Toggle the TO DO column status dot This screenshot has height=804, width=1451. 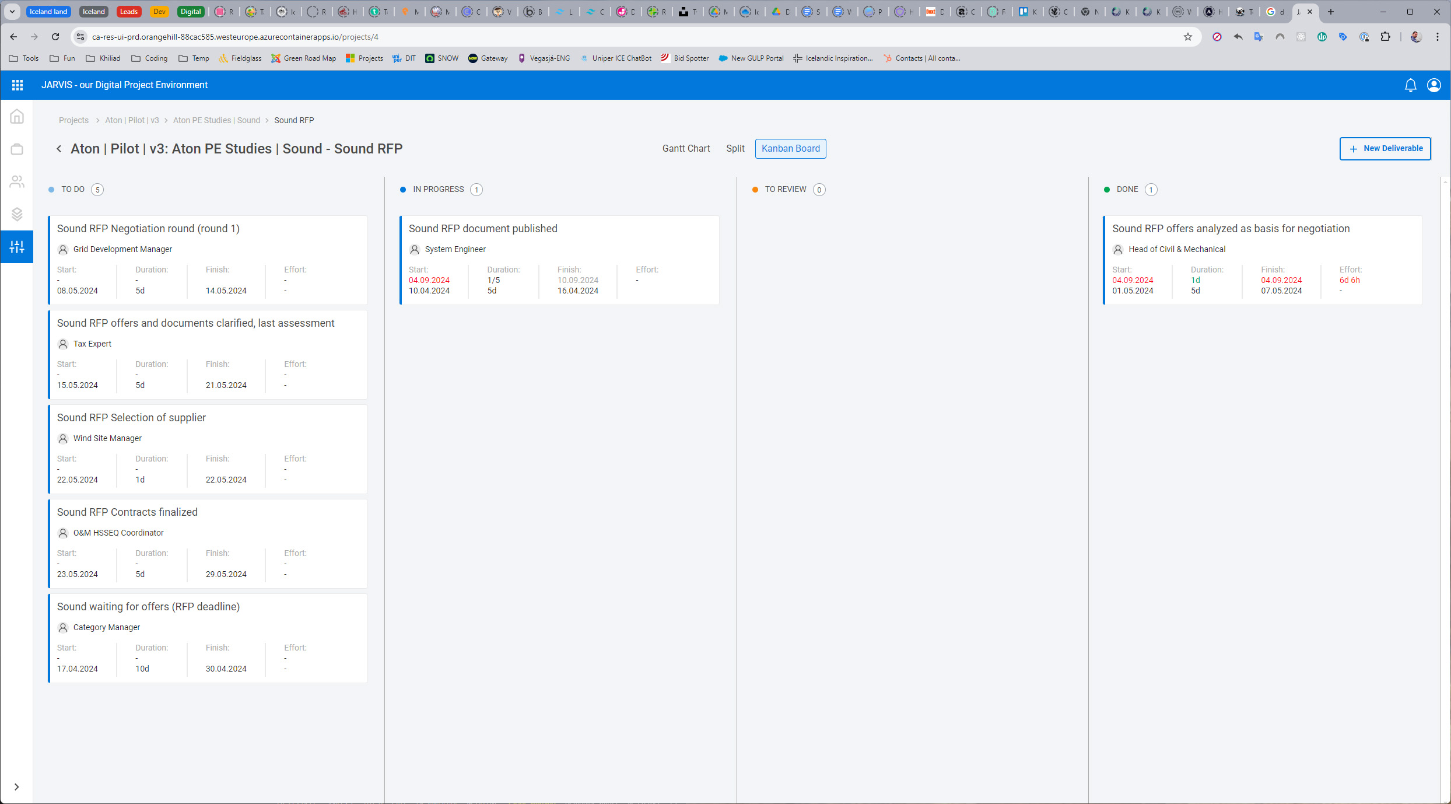pyautogui.click(x=51, y=189)
